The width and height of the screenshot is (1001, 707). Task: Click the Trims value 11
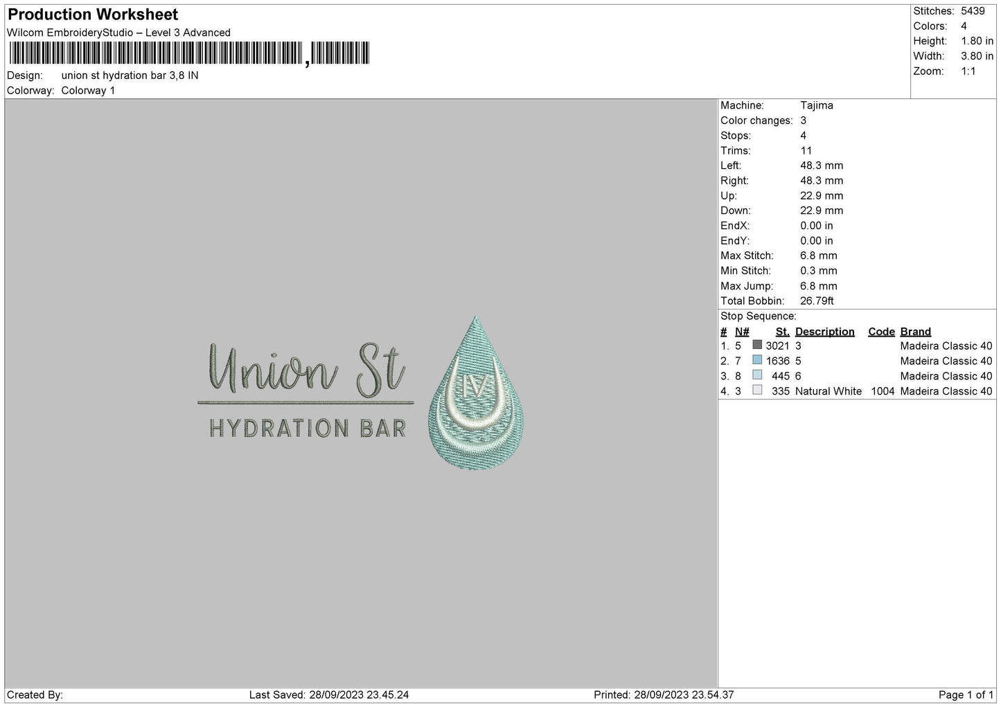[x=806, y=150]
